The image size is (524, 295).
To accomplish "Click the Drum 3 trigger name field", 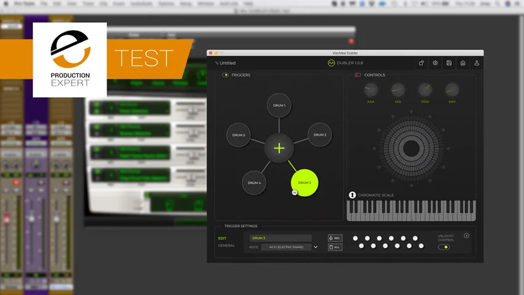I will (x=280, y=238).
